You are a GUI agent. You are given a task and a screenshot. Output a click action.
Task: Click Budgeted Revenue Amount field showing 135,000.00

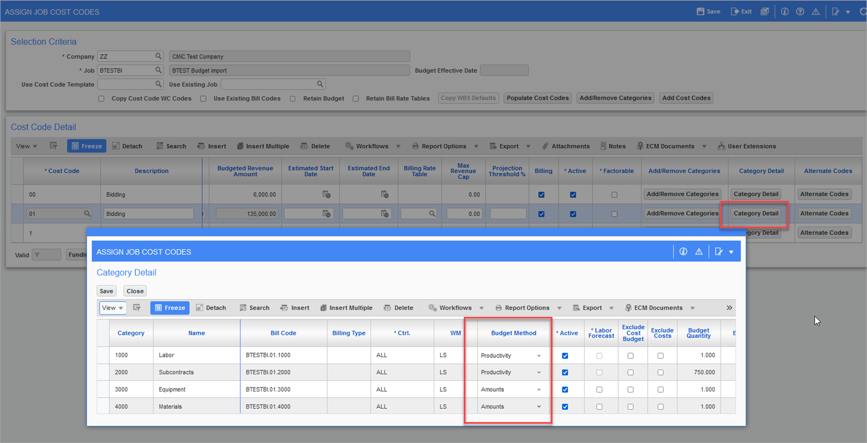(247, 213)
